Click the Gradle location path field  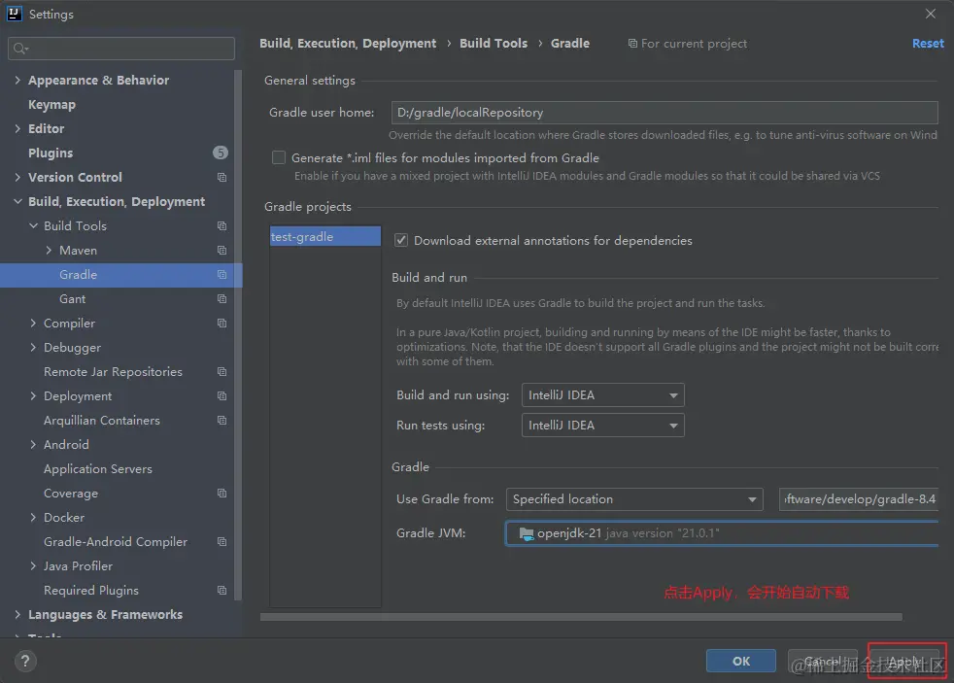pyautogui.click(x=859, y=499)
